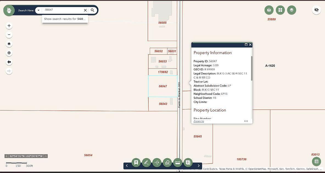Click the owl logo icon next to search

9,10
